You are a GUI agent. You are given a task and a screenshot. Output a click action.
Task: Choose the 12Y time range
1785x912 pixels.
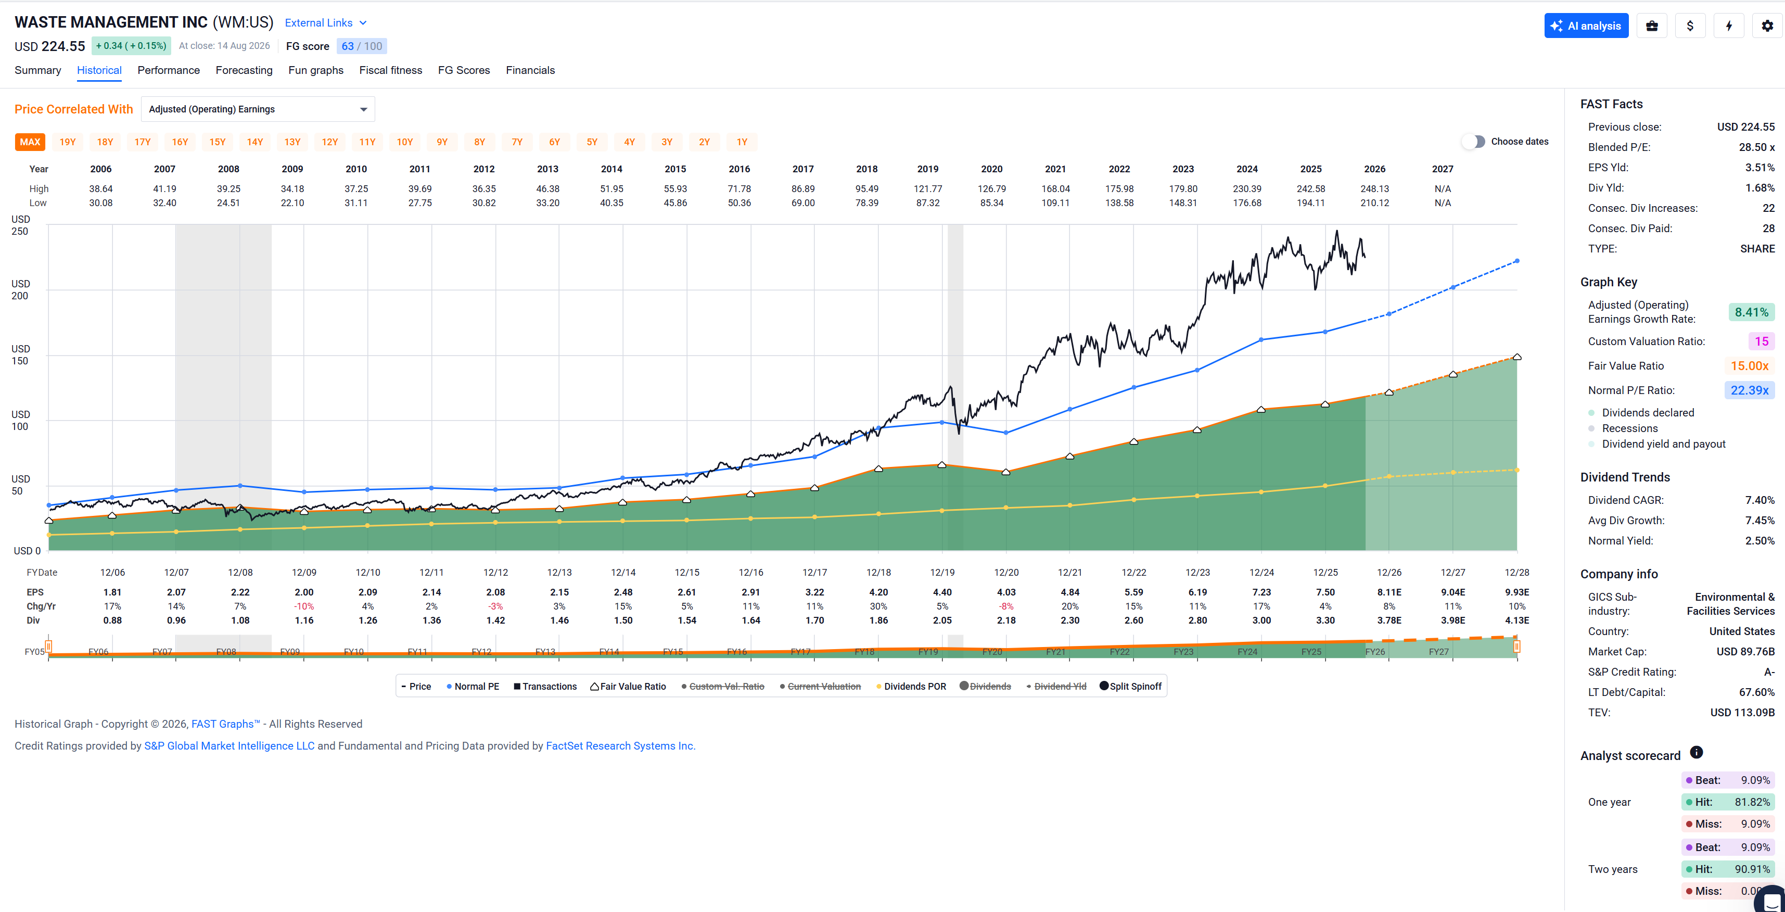[330, 142]
